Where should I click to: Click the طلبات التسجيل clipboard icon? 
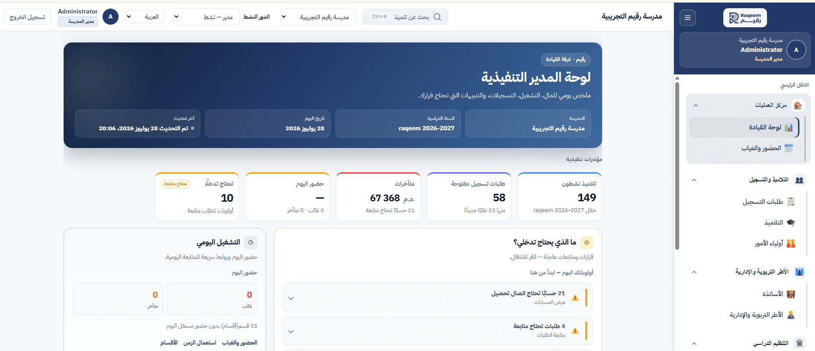791,202
